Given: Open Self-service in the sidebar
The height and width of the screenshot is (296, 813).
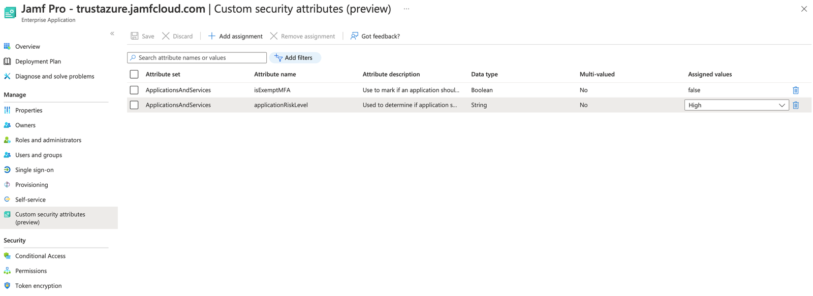Looking at the screenshot, I should tap(30, 200).
